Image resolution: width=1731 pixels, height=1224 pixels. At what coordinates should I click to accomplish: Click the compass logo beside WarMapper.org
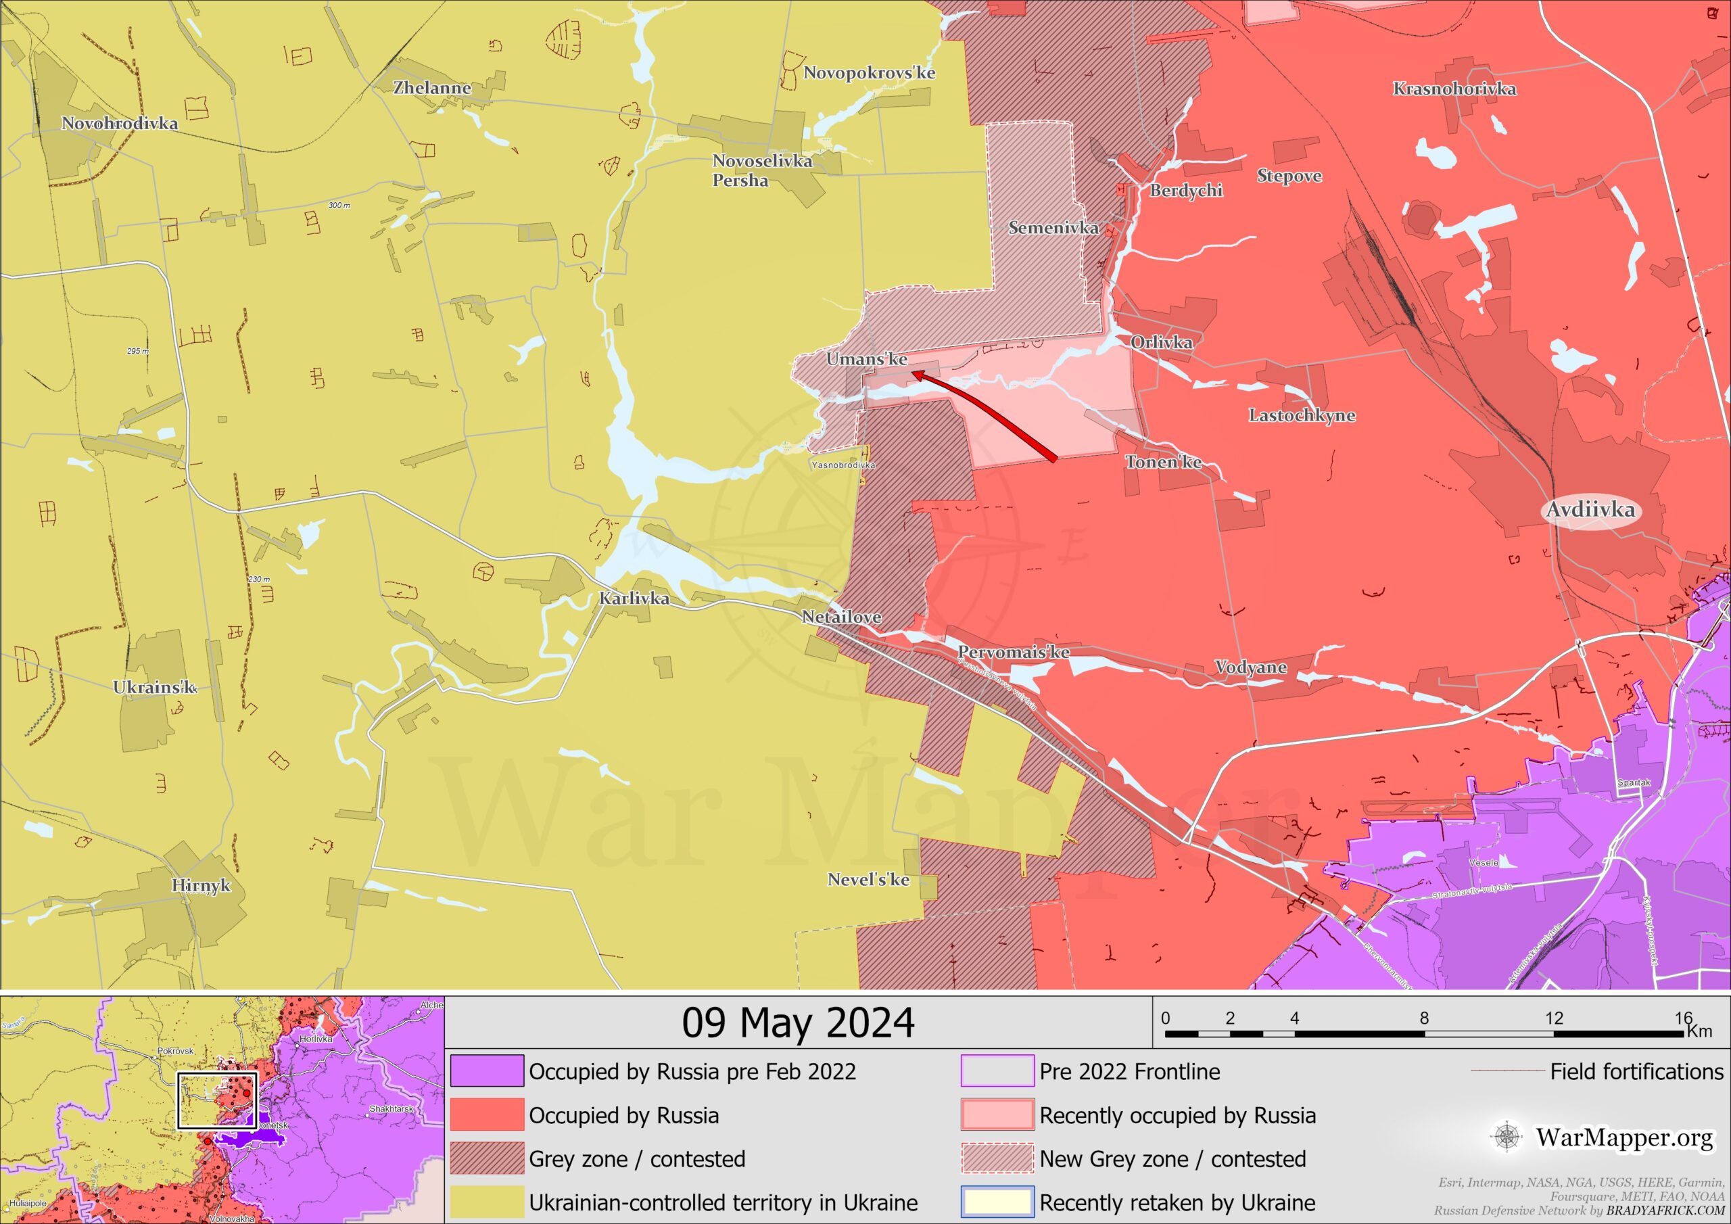[x=1507, y=1137]
